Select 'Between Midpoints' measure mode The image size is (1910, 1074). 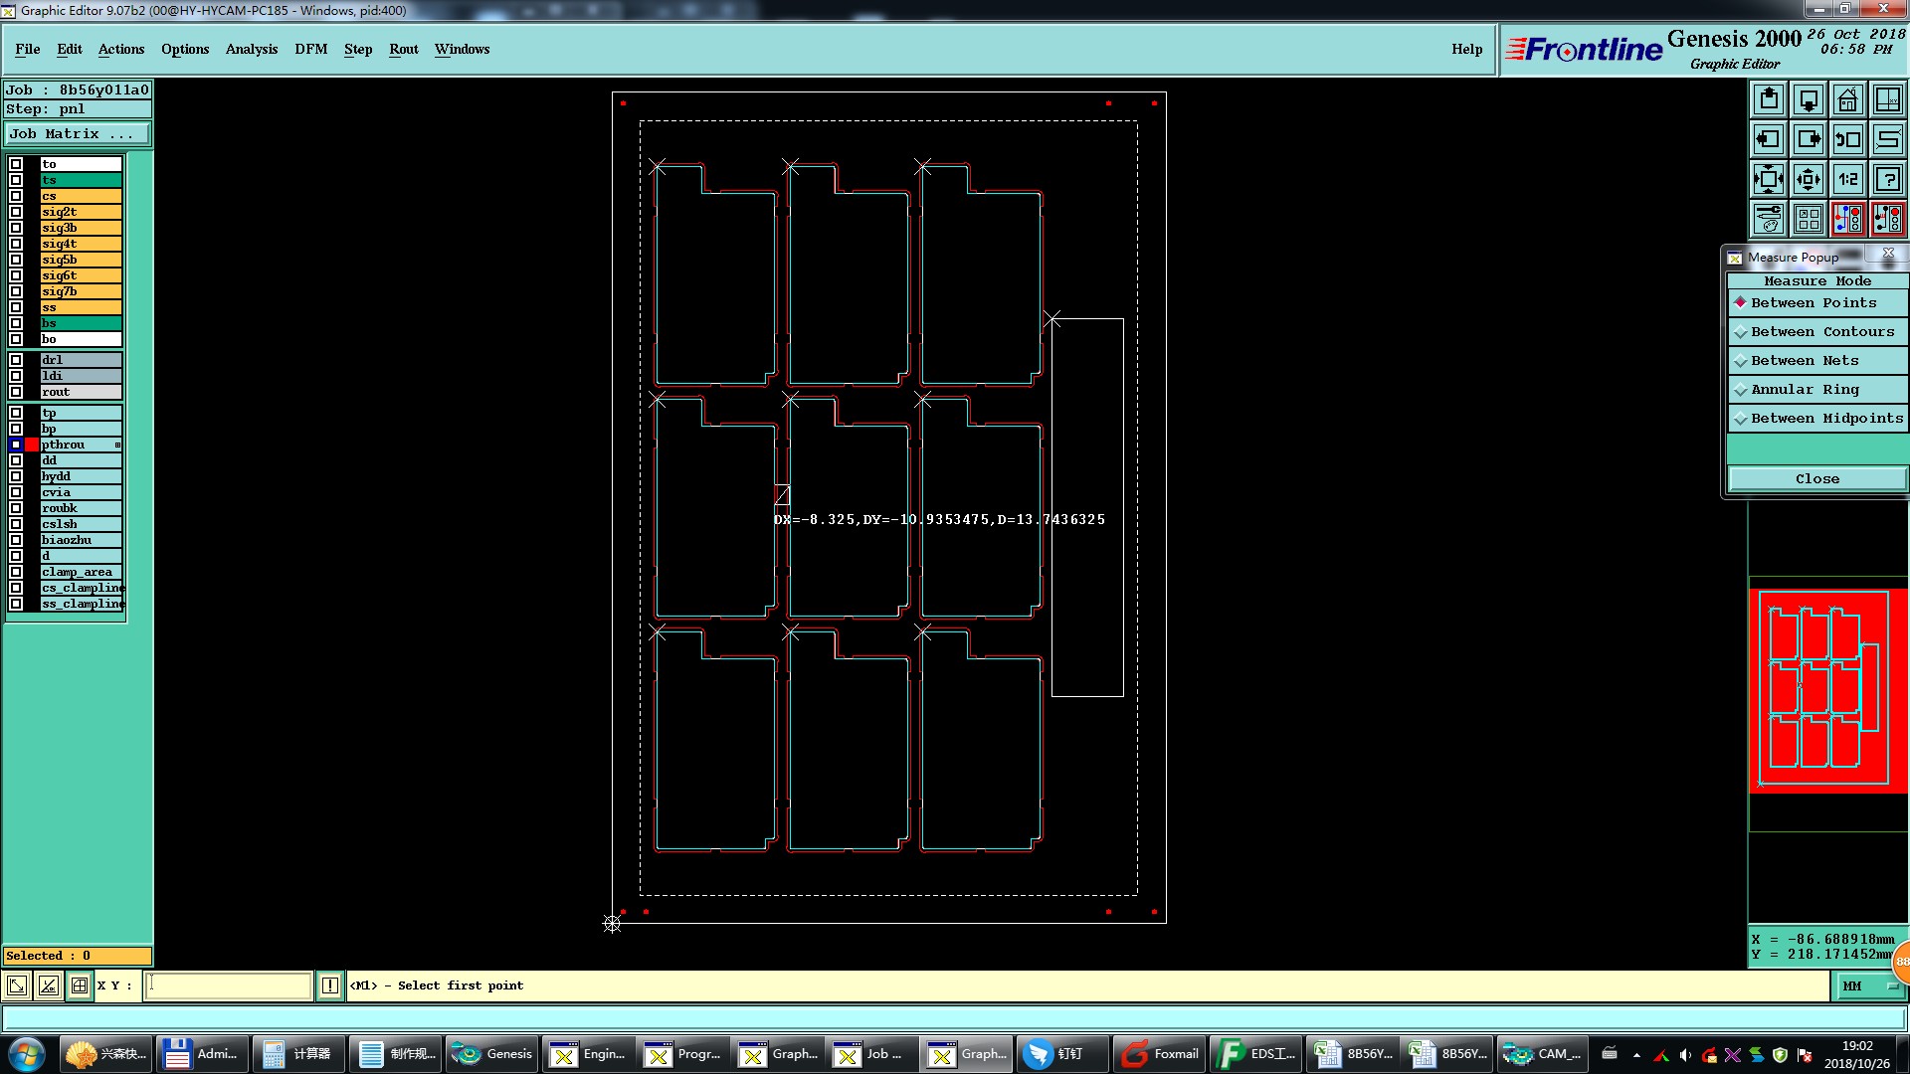[x=1817, y=419]
